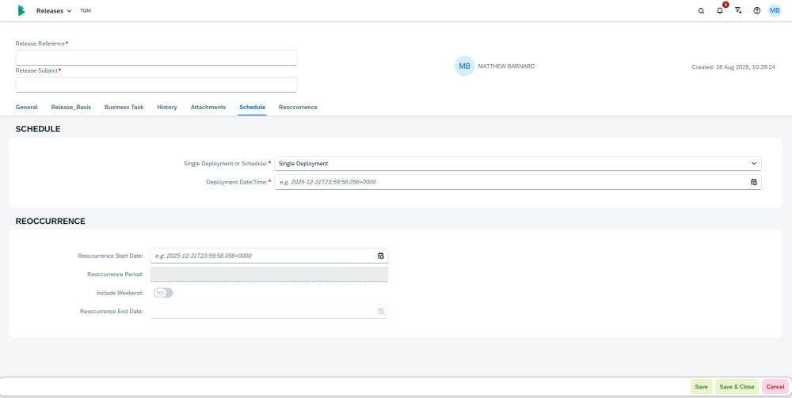The width and height of the screenshot is (792, 398).
Task: Click the TQM label in header
Action: click(x=86, y=10)
